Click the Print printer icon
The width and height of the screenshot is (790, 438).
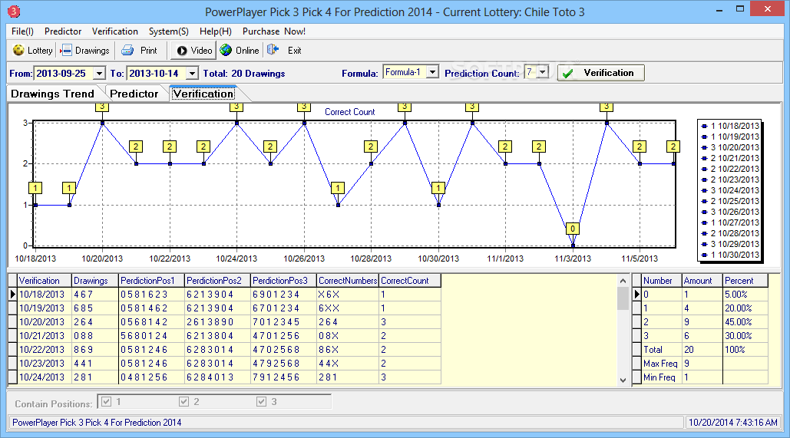point(127,51)
